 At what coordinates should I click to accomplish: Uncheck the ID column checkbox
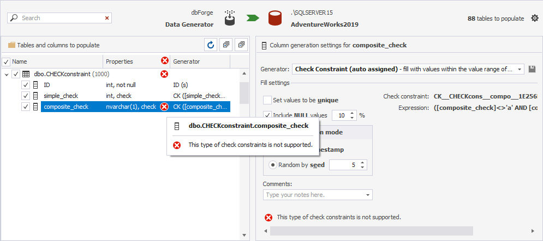coord(25,85)
